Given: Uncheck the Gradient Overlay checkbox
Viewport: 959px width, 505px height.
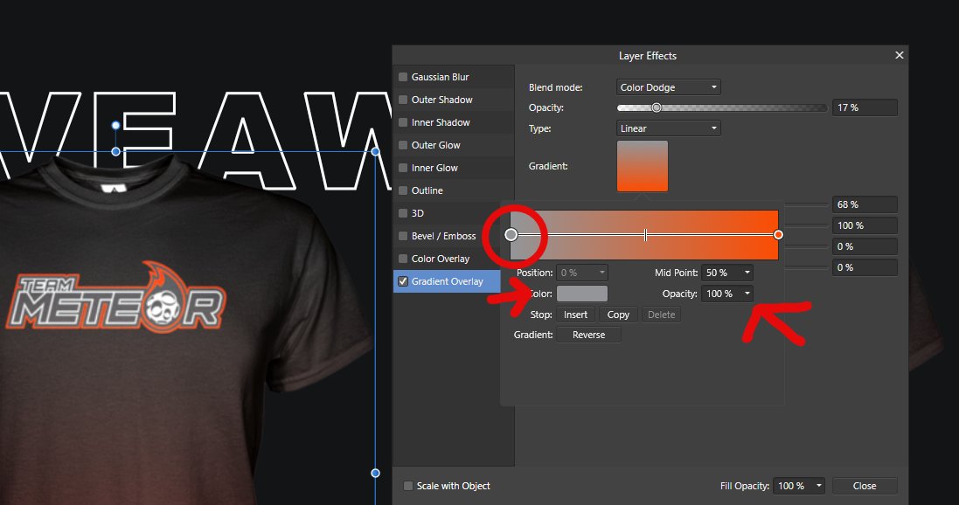Looking at the screenshot, I should (x=403, y=281).
